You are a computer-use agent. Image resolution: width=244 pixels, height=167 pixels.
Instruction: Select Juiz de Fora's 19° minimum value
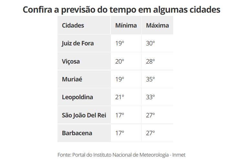tap(120, 43)
